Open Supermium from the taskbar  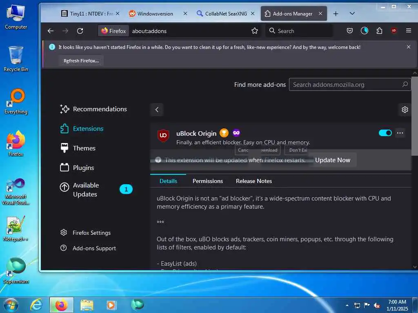click(x=138, y=305)
